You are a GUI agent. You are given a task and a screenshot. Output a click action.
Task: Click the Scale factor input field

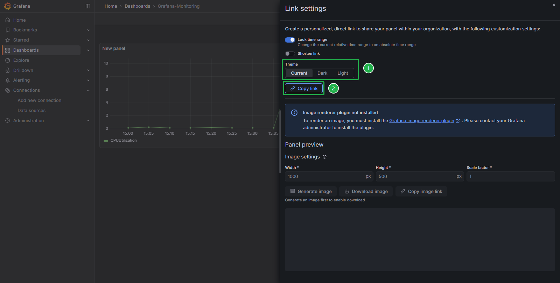511,177
